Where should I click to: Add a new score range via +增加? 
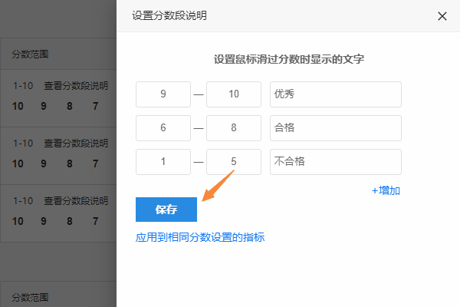[x=386, y=190]
